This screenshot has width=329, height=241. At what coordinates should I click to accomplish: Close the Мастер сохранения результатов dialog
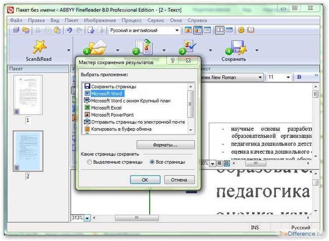[188, 60]
